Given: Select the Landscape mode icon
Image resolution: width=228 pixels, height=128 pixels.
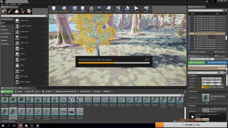Looking at the screenshot, I should click(x=16, y=11).
